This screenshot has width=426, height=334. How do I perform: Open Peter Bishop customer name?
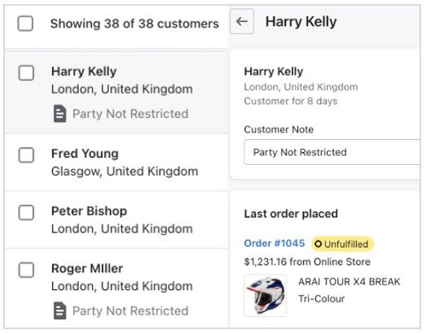[x=89, y=211]
